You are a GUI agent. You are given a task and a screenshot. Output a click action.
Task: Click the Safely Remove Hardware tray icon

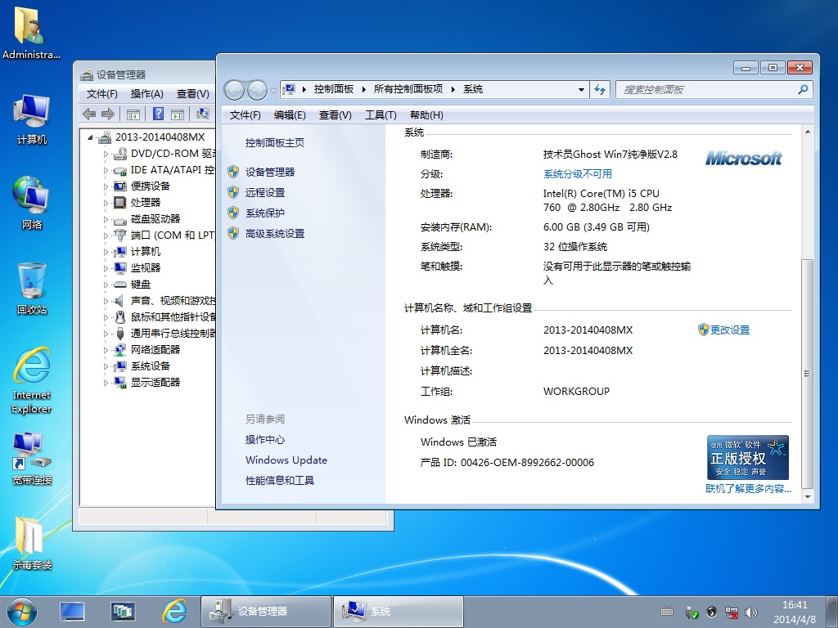692,612
